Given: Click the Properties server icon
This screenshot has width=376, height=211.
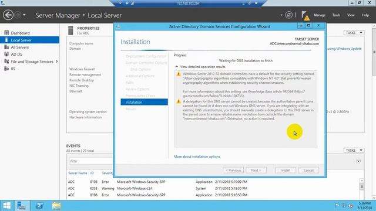Looking at the screenshot, I should coord(70,30).
